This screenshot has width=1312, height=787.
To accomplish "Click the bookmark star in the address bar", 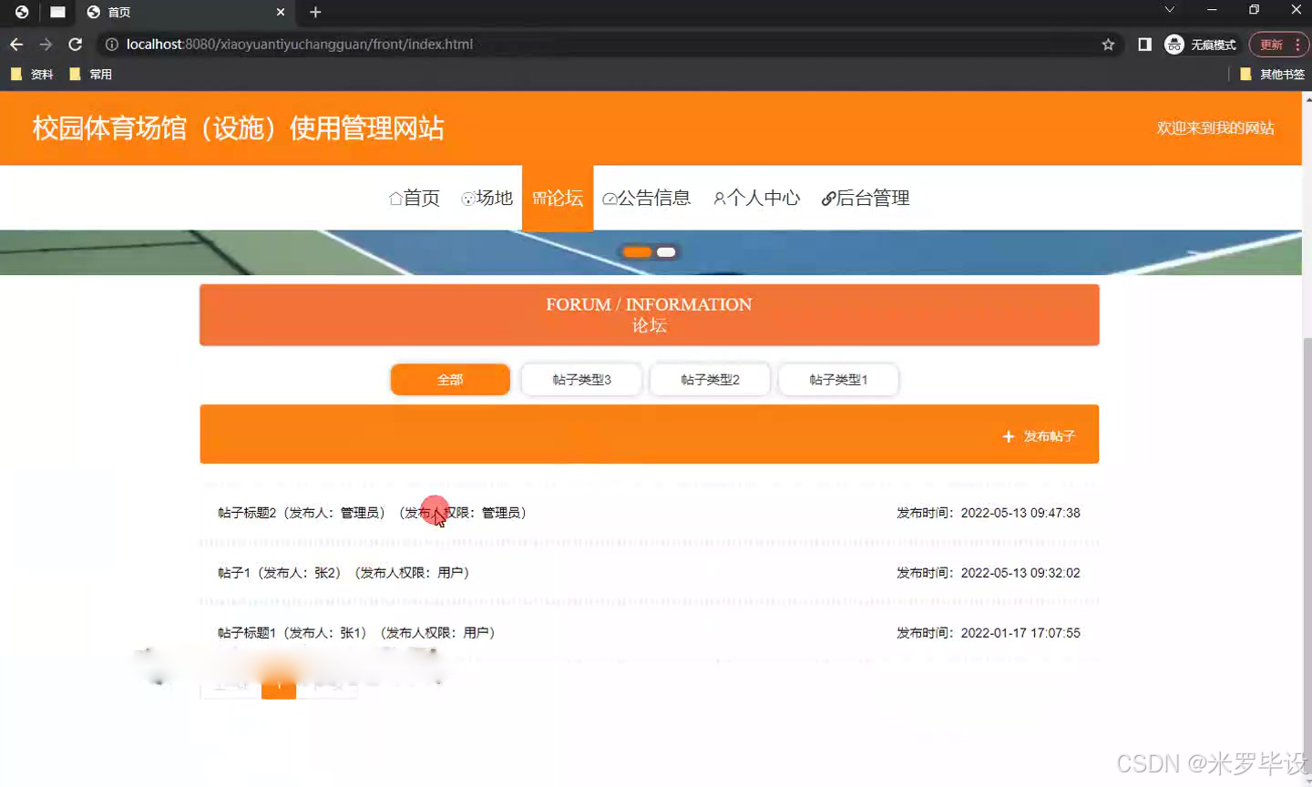I will pos(1106,44).
